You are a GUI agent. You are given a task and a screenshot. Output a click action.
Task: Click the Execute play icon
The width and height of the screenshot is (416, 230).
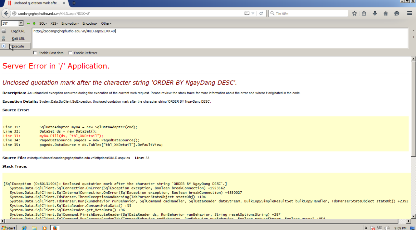click(x=4, y=46)
